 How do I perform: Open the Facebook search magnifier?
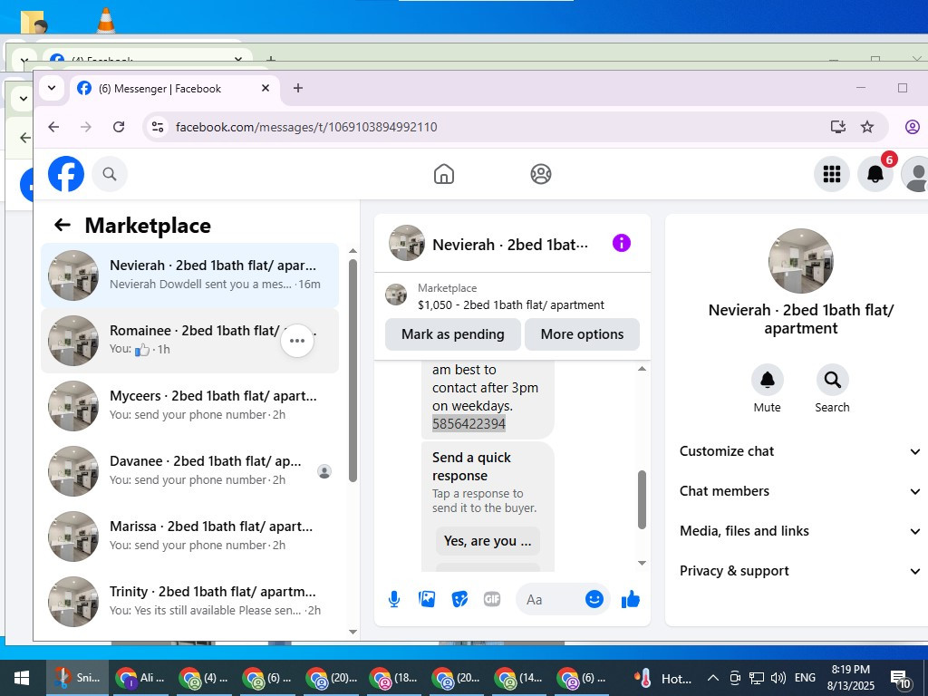click(x=110, y=174)
